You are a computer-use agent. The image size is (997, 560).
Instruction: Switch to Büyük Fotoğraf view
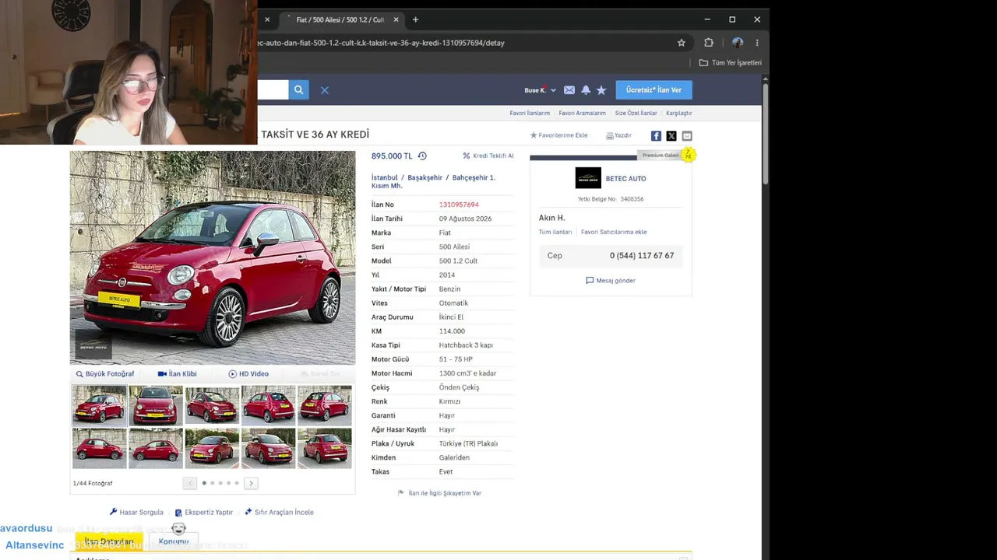point(105,374)
